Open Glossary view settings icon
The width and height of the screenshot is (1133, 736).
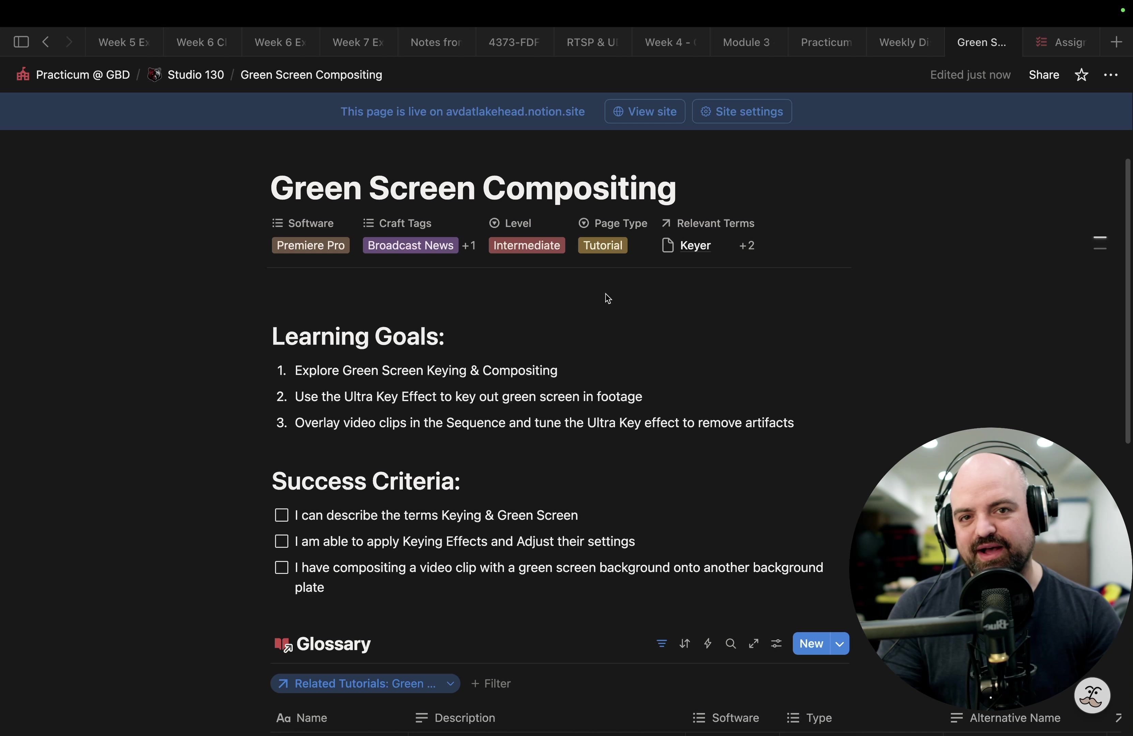(776, 644)
